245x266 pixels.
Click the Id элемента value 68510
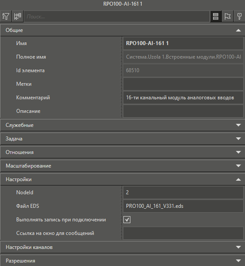(x=183, y=70)
